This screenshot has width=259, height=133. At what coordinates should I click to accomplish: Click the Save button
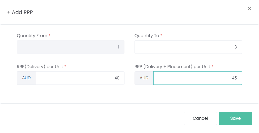(x=235, y=118)
